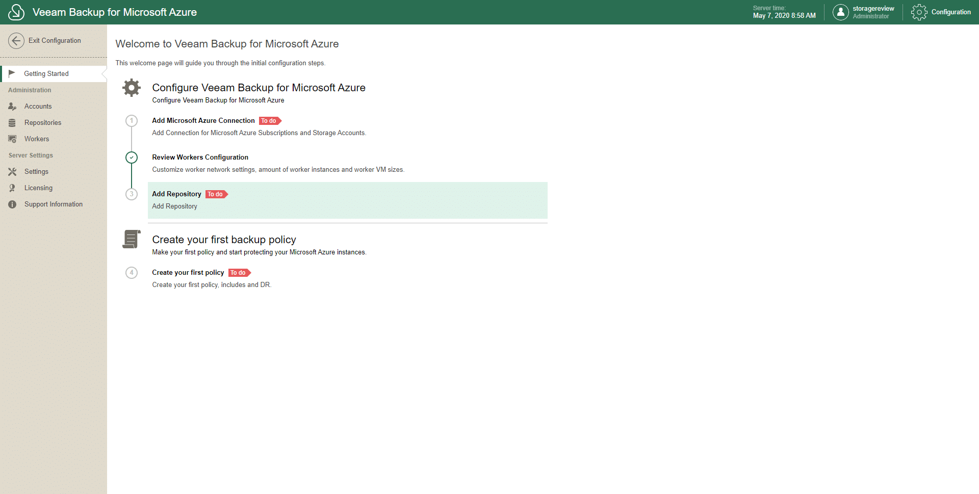Viewport: 979px width, 494px height.
Task: Click the Accounts user icon in sidebar
Action: [12, 106]
